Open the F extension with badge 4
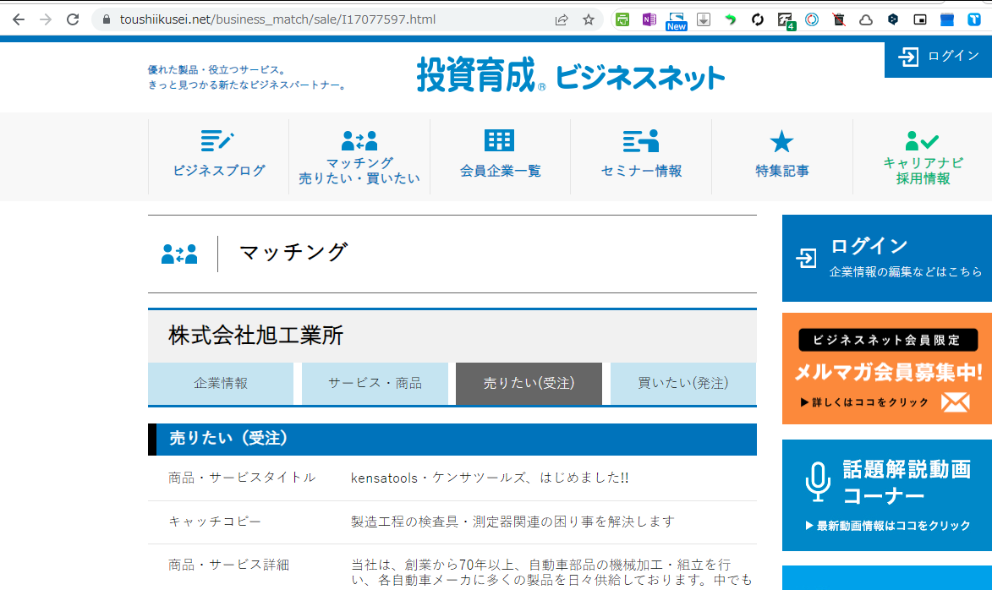Screen dimensions: 992x590 pos(786,21)
